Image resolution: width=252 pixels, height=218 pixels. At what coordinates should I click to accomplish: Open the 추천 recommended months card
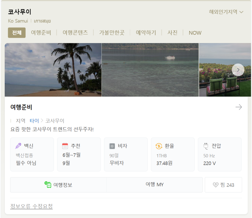pyautogui.click(x=79, y=154)
